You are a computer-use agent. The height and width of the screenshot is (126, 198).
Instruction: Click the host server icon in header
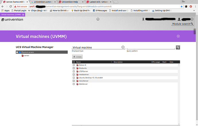[143, 19]
